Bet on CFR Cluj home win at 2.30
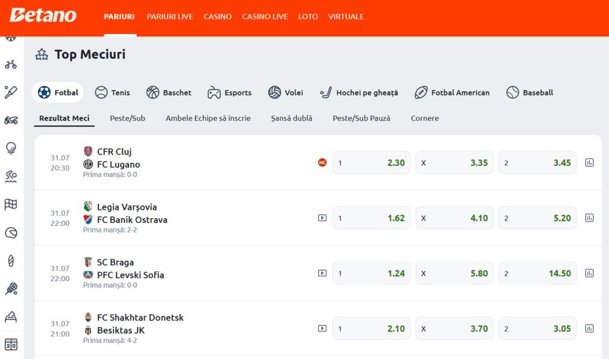 pos(371,163)
